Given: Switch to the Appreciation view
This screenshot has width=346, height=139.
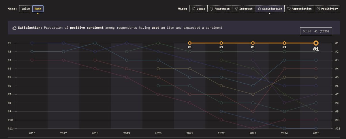Looking at the screenshot, I should (299, 9).
